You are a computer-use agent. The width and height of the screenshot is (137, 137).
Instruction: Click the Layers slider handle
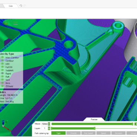94,128
